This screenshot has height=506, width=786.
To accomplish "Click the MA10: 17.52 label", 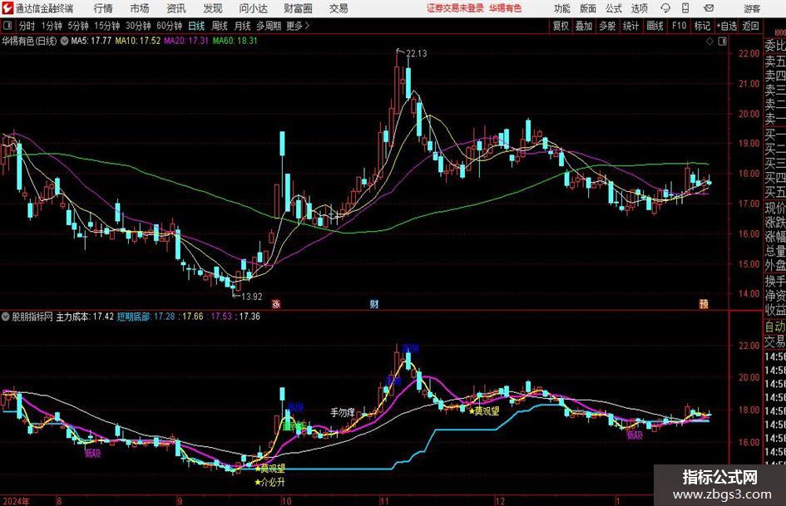I will point(138,41).
